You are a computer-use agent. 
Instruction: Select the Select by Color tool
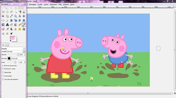tap(20, 12)
